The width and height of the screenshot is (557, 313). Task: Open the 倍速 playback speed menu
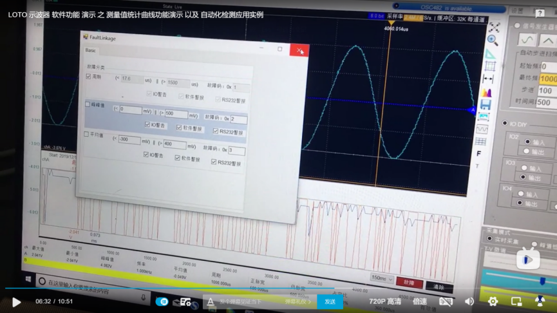pyautogui.click(x=420, y=301)
